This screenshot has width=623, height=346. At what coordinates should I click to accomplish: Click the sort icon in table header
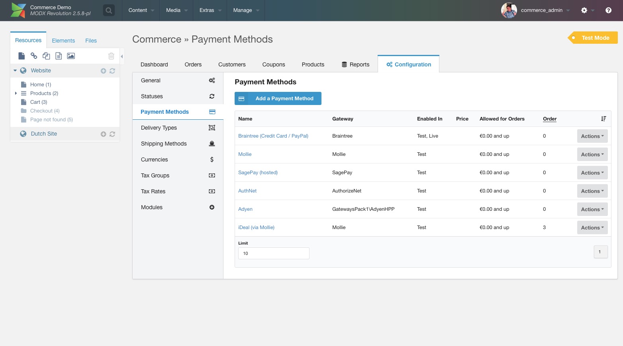(x=603, y=119)
